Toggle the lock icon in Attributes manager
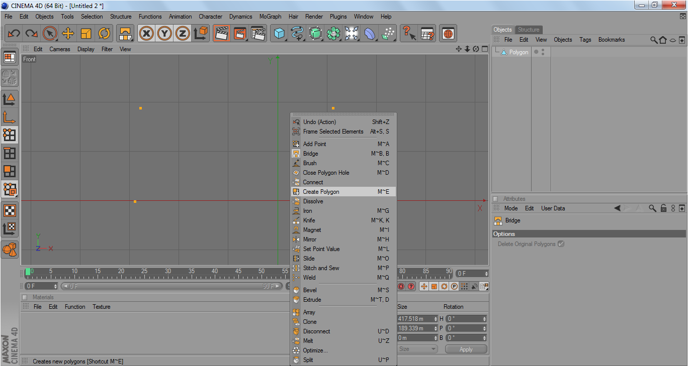 tap(664, 208)
